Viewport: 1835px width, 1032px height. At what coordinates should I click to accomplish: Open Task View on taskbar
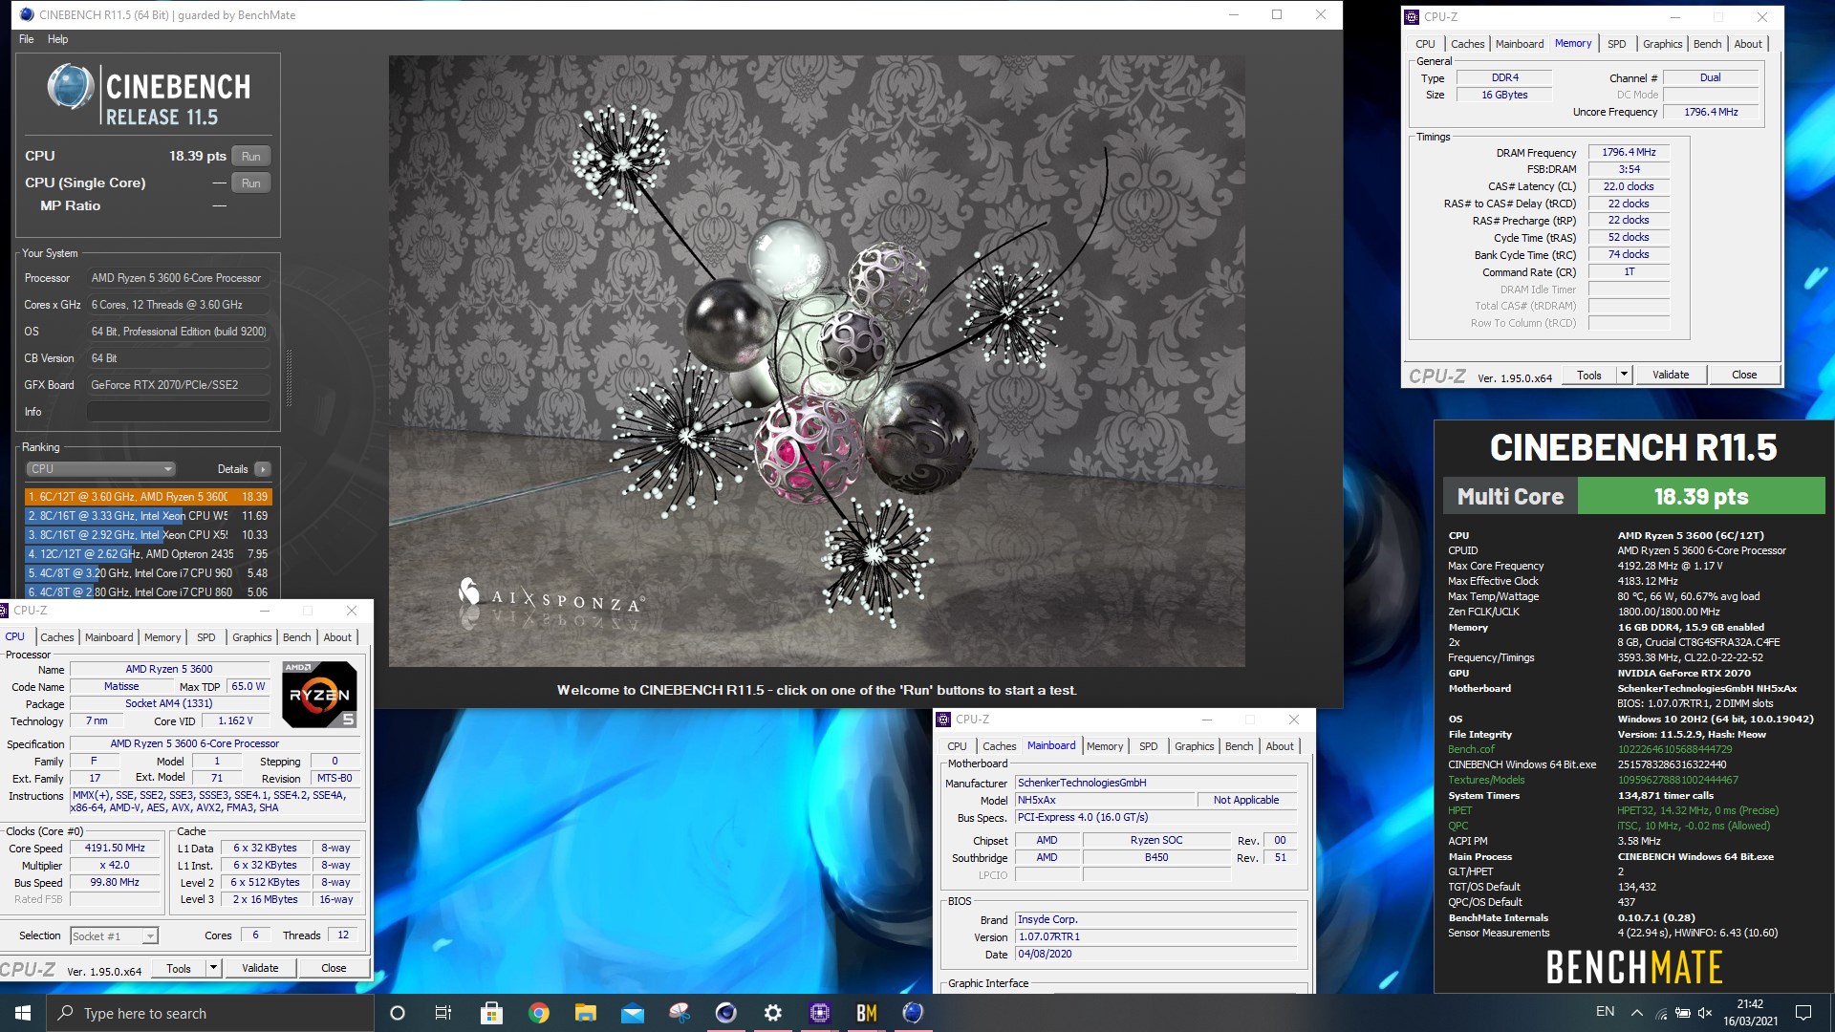[443, 1013]
